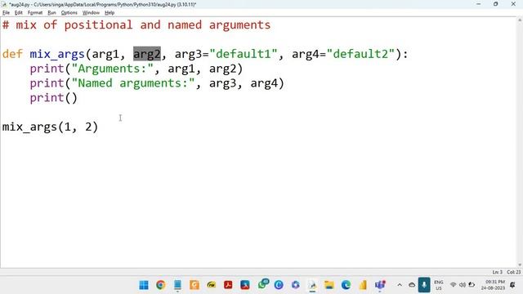Open the Run menu
Screen dimensions: 523x294
(51, 13)
